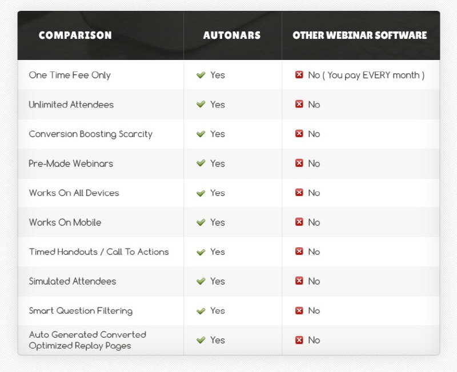Click red X icon in Simulated Attendees row

(299, 281)
